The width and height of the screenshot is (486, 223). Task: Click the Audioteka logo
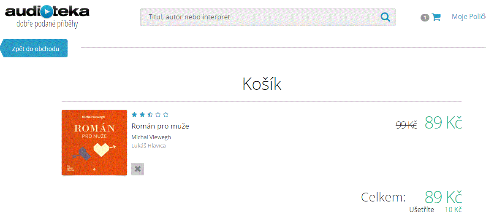coord(47,17)
